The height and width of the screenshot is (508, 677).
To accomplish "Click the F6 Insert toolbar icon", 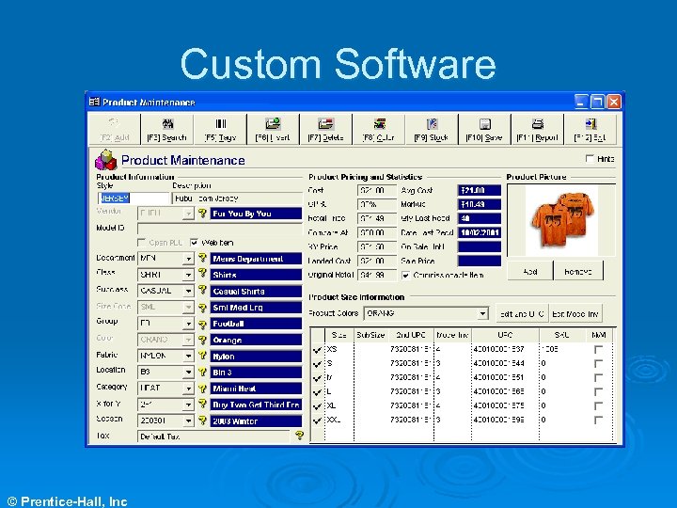I will click(x=273, y=124).
